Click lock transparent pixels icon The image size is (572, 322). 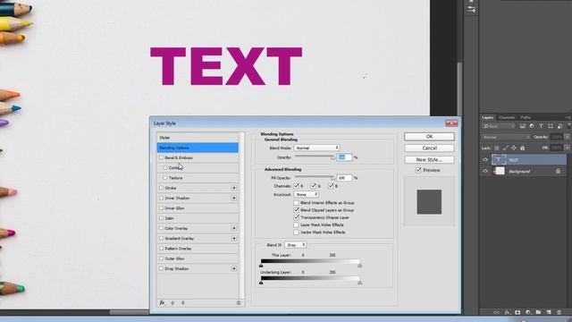[497, 148]
